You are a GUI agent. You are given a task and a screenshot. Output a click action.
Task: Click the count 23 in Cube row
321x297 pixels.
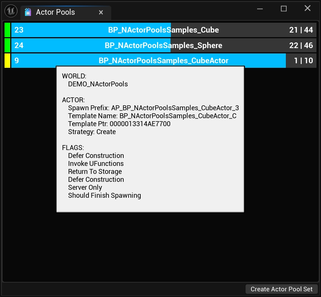click(19, 30)
